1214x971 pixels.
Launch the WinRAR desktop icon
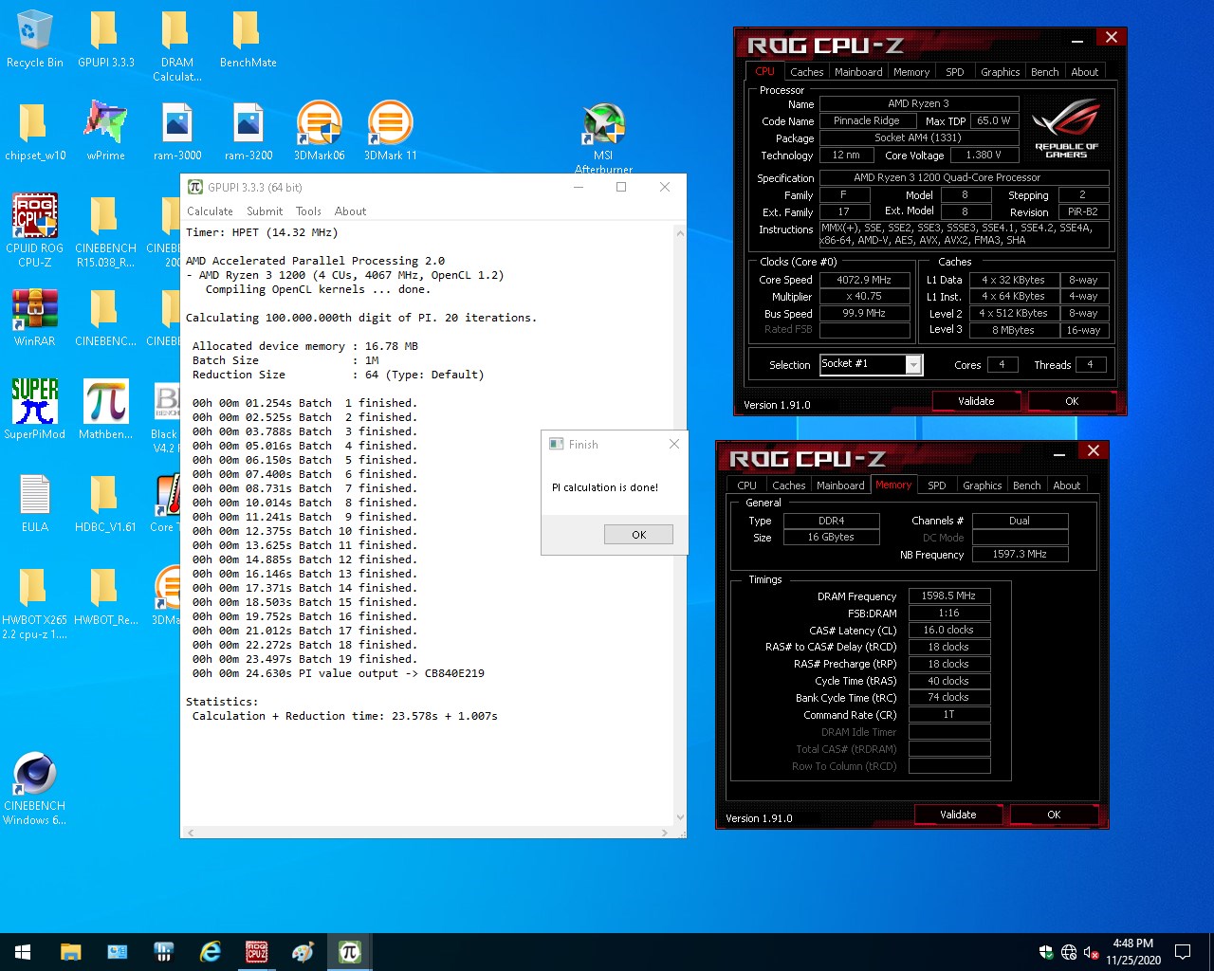pos(35,318)
